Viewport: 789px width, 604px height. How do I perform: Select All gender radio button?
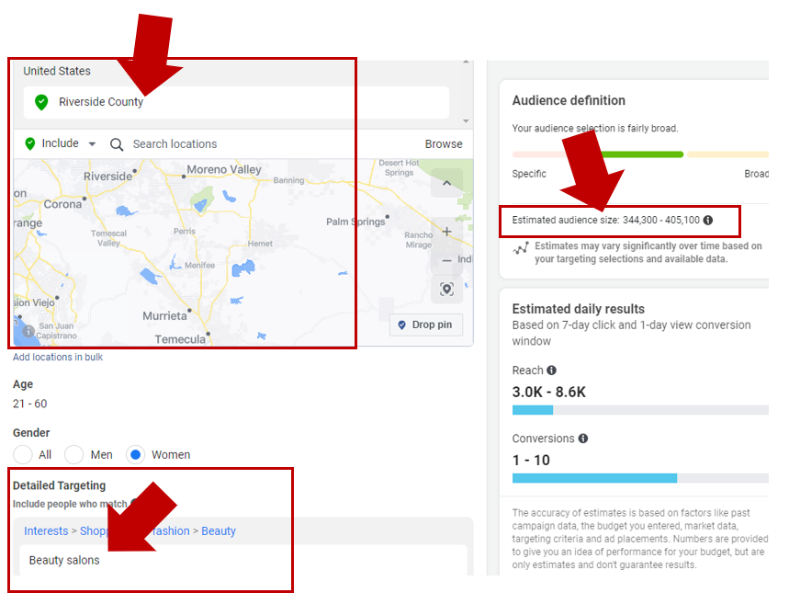point(23,454)
